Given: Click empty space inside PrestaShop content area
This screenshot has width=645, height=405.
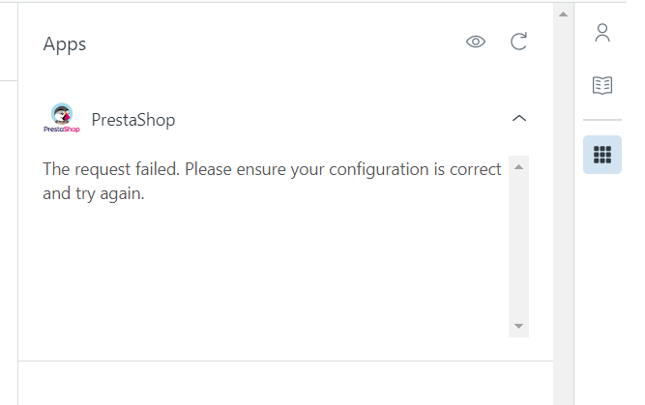Looking at the screenshot, I should tap(271, 271).
